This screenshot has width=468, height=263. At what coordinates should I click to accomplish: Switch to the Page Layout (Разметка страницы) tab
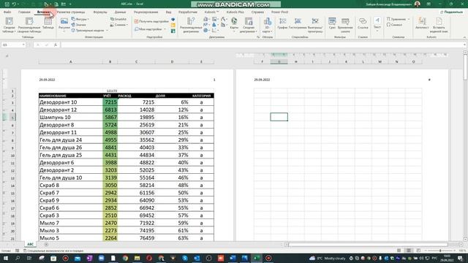click(x=71, y=12)
